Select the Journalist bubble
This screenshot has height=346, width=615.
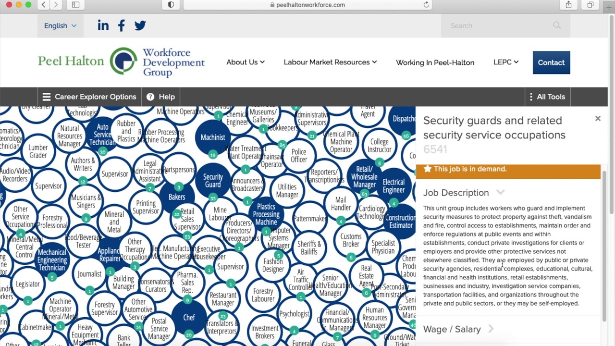click(89, 274)
